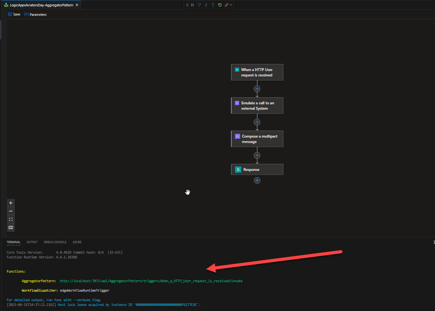Switch to the Output panel tab

point(32,242)
